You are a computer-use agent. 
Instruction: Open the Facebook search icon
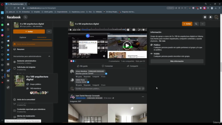25,17
